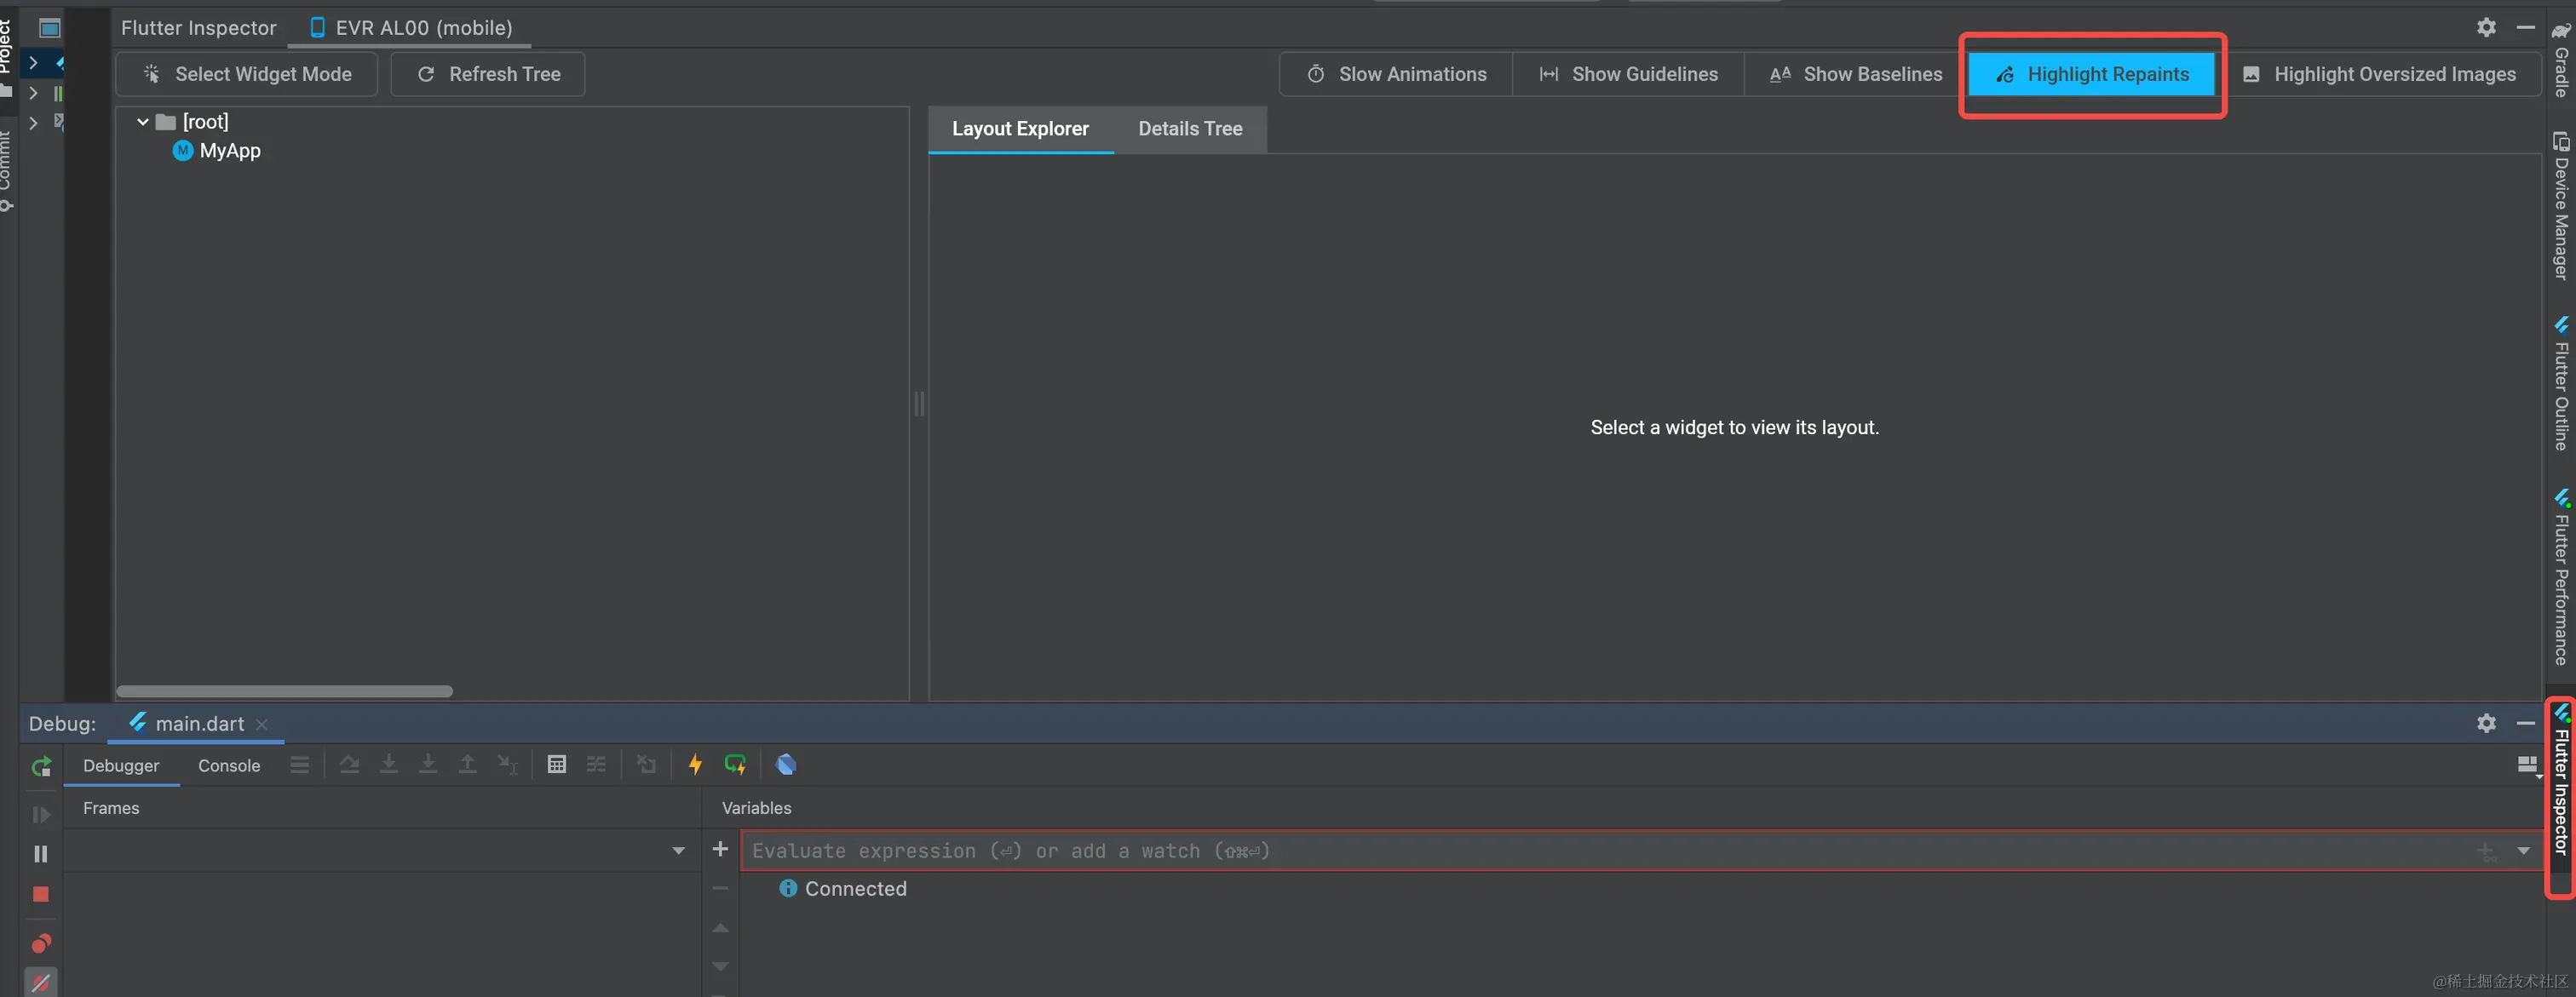The width and height of the screenshot is (2576, 997).
Task: Click the Refresh Tree button
Action: pyautogui.click(x=488, y=75)
